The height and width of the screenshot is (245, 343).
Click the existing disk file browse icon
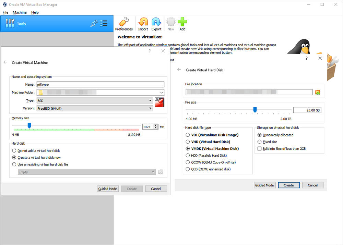(x=161, y=172)
